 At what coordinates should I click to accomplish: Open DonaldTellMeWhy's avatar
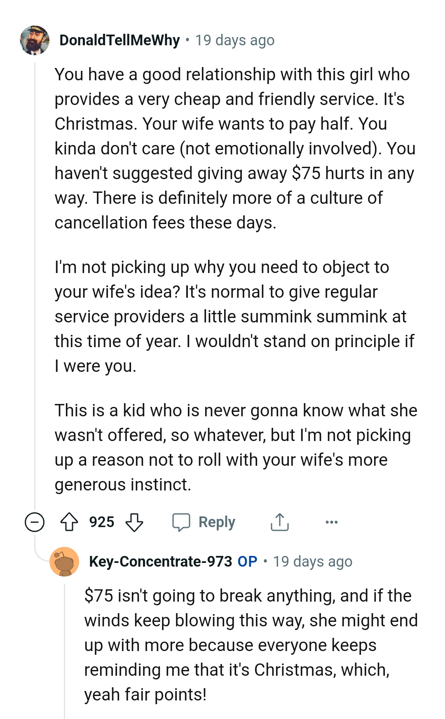click(x=35, y=41)
